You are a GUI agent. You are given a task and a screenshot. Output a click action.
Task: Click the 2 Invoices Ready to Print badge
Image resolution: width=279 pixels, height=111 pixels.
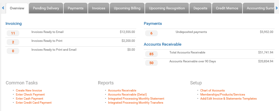13,42
